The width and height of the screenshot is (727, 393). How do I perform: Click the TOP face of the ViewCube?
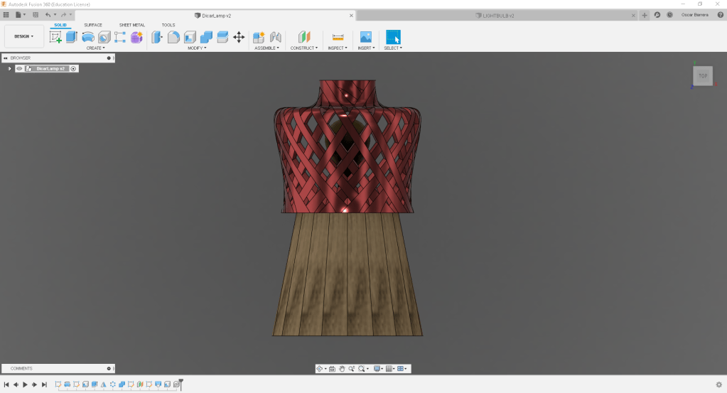click(x=702, y=75)
